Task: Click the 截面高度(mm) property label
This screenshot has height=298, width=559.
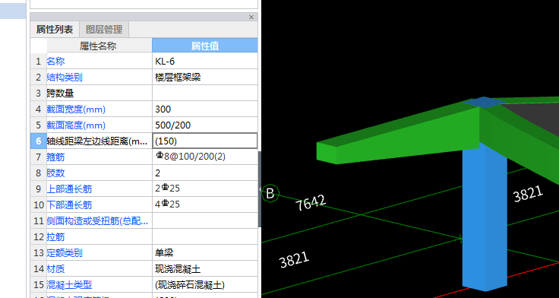Action: 76,125
